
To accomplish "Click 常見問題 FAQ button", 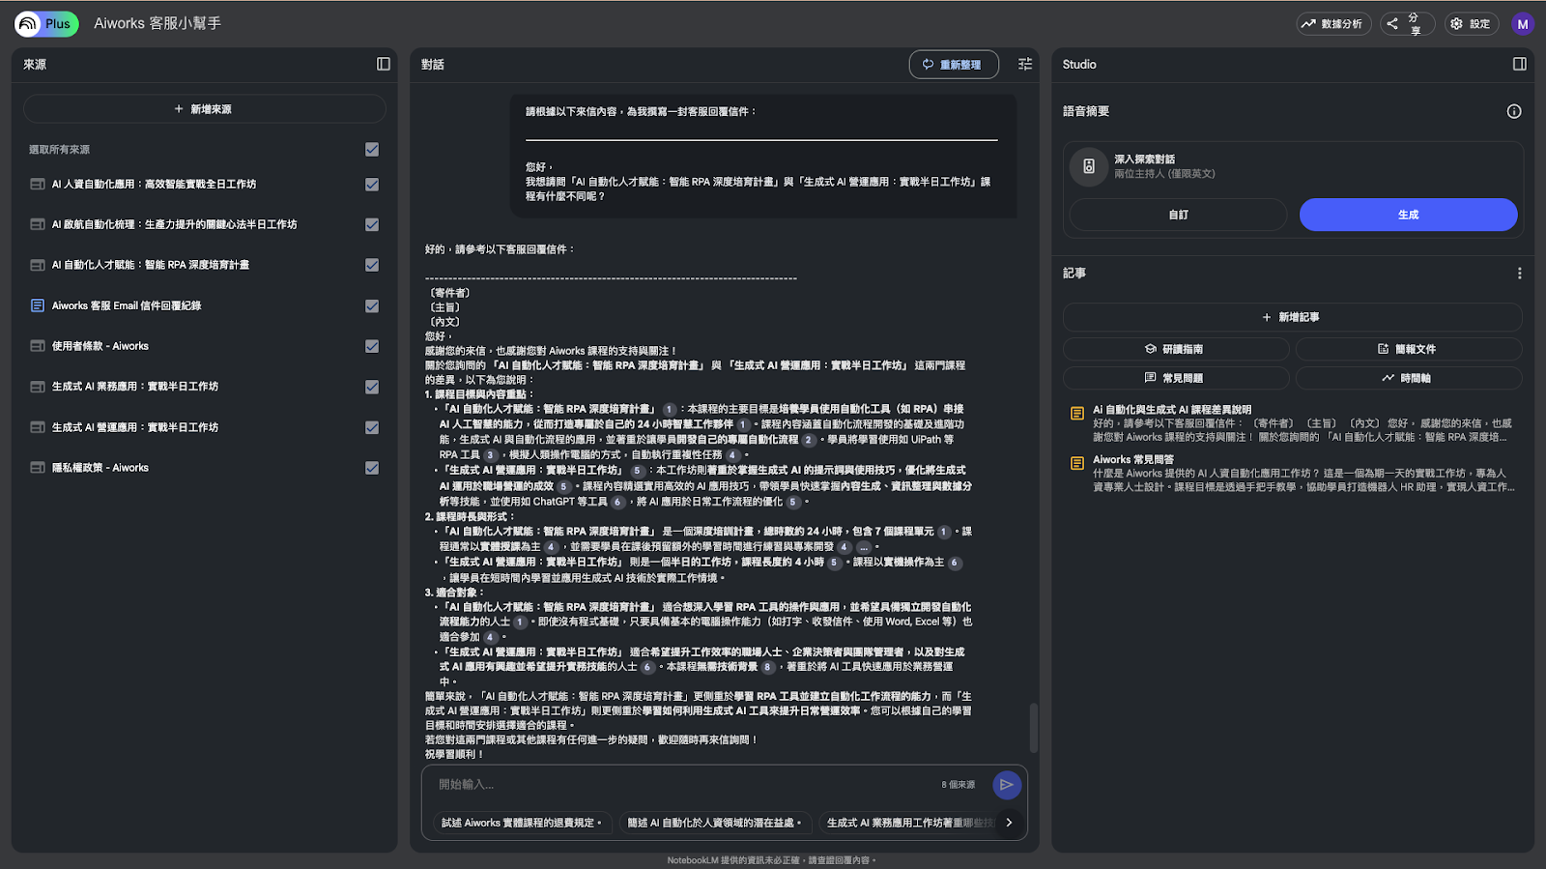I will 1176,378.
